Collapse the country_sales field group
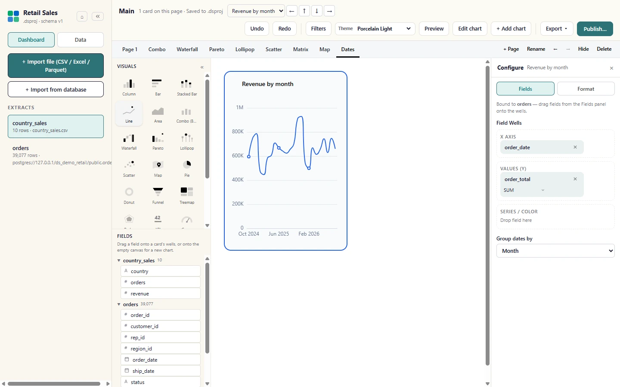 pos(119,260)
